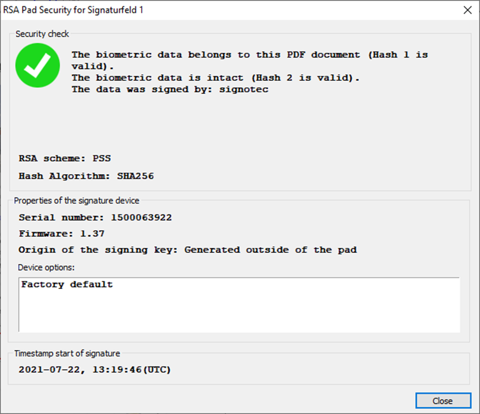480x414 pixels.
Task: Close the dialog using the title bar X
Action: coord(467,10)
